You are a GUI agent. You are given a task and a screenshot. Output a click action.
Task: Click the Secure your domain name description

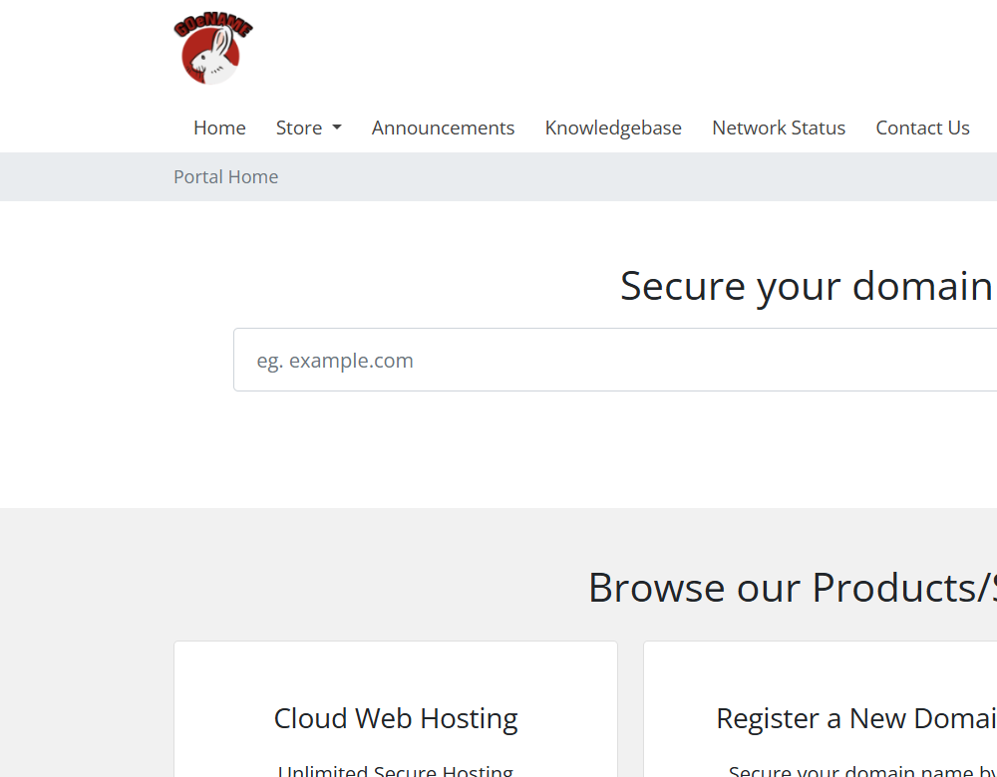[x=862, y=769]
